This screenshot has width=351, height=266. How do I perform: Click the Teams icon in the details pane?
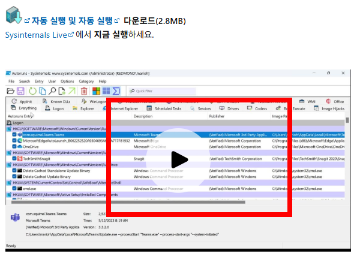coord(16,217)
